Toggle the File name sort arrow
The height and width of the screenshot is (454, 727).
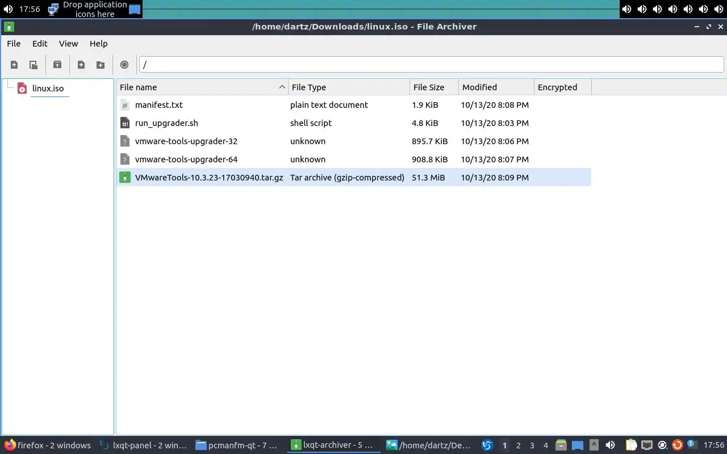(x=282, y=87)
